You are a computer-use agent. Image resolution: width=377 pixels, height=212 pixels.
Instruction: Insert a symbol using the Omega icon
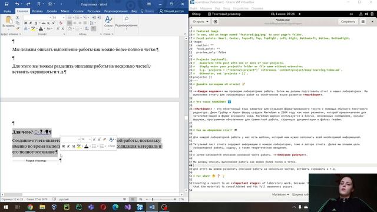[49, 4]
